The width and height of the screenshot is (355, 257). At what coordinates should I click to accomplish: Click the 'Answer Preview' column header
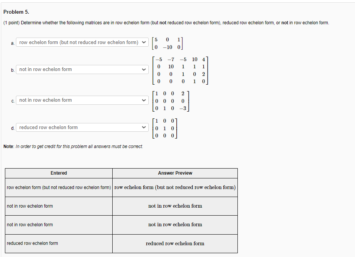(174, 173)
